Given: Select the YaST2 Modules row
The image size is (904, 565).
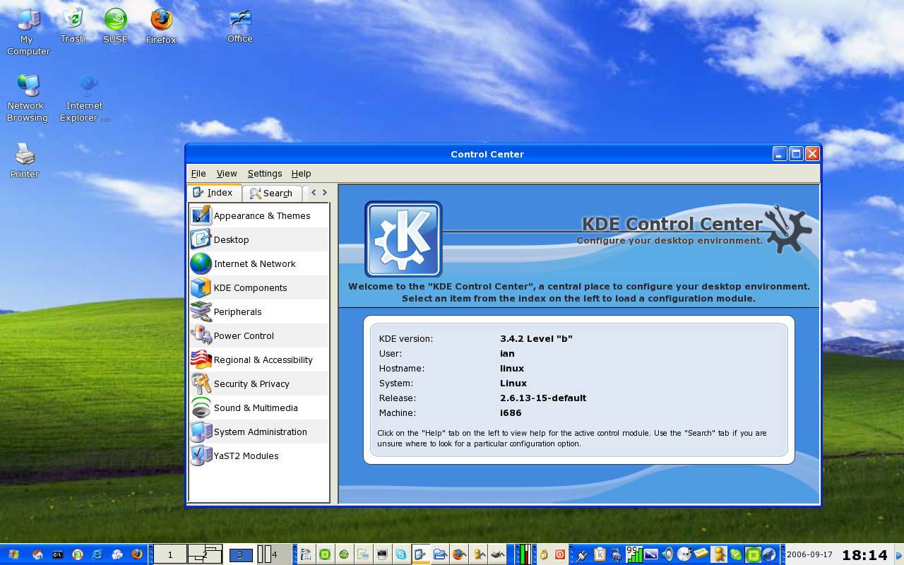Looking at the screenshot, I should click(258, 456).
